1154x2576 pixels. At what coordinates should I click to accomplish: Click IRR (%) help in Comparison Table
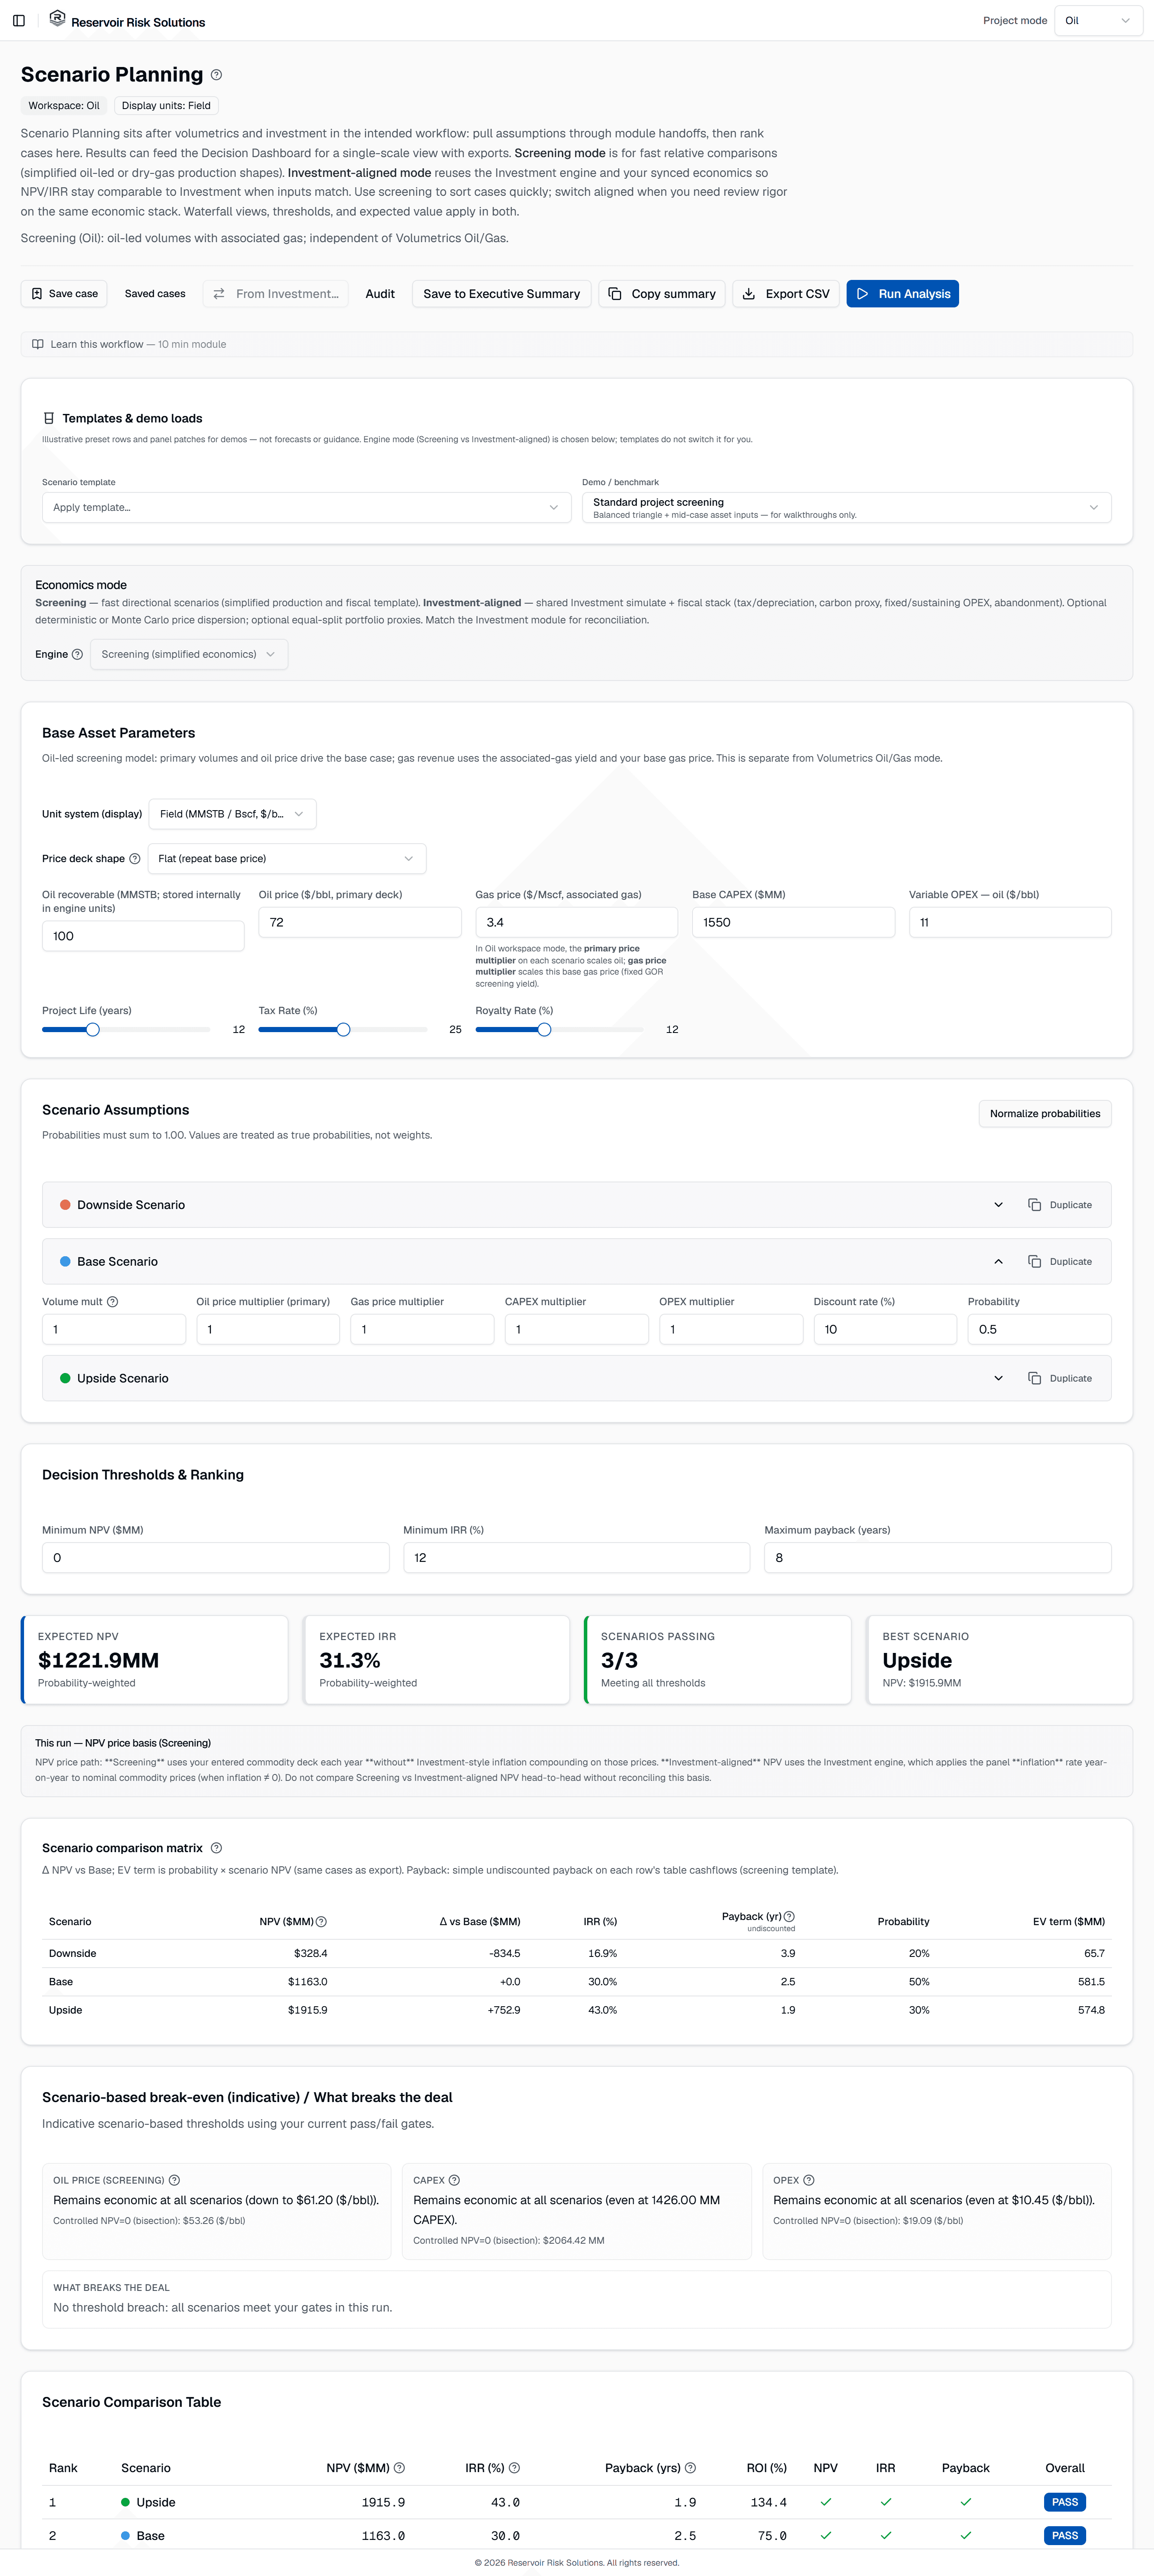tap(514, 2468)
